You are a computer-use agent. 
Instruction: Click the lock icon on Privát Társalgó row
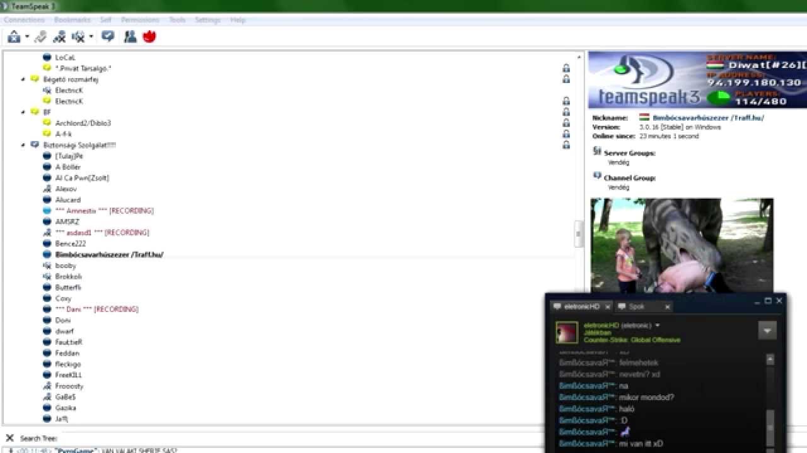(566, 68)
